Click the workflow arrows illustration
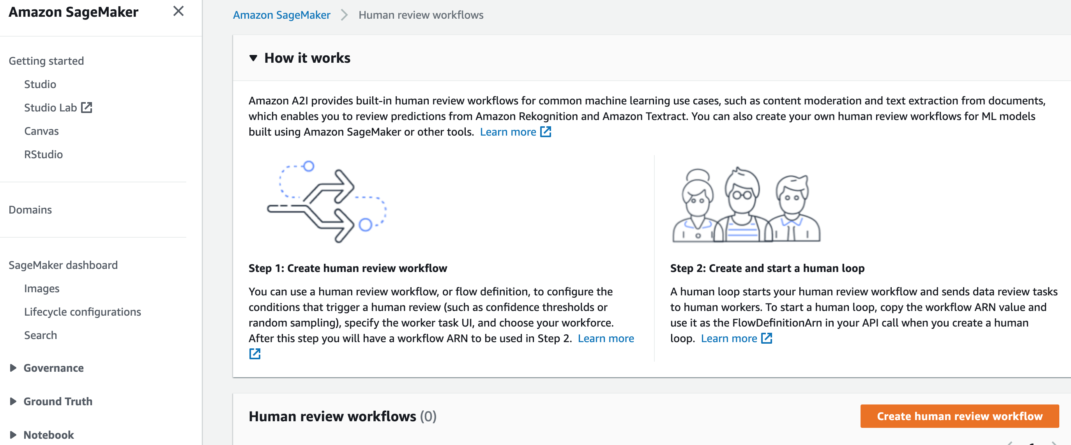The width and height of the screenshot is (1071, 445). (x=327, y=202)
